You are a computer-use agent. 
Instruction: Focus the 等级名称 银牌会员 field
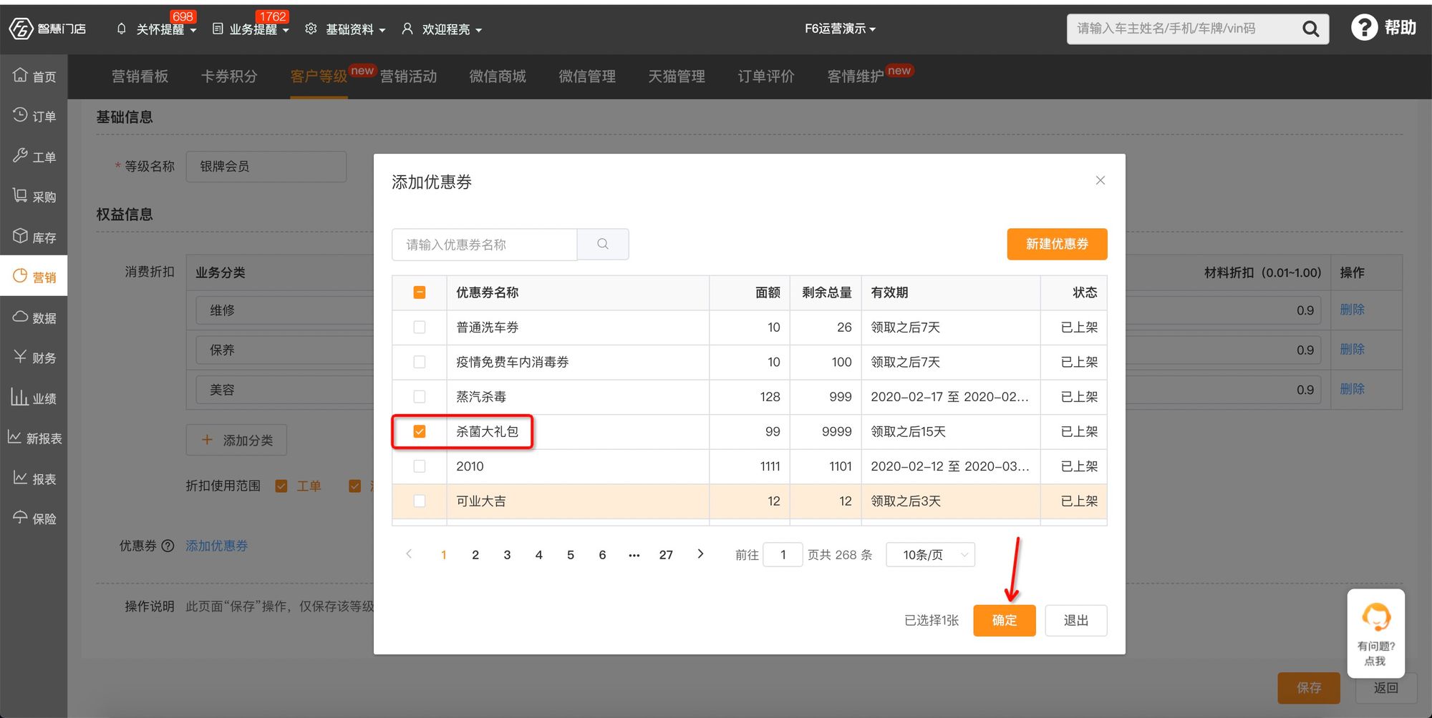pyautogui.click(x=266, y=166)
